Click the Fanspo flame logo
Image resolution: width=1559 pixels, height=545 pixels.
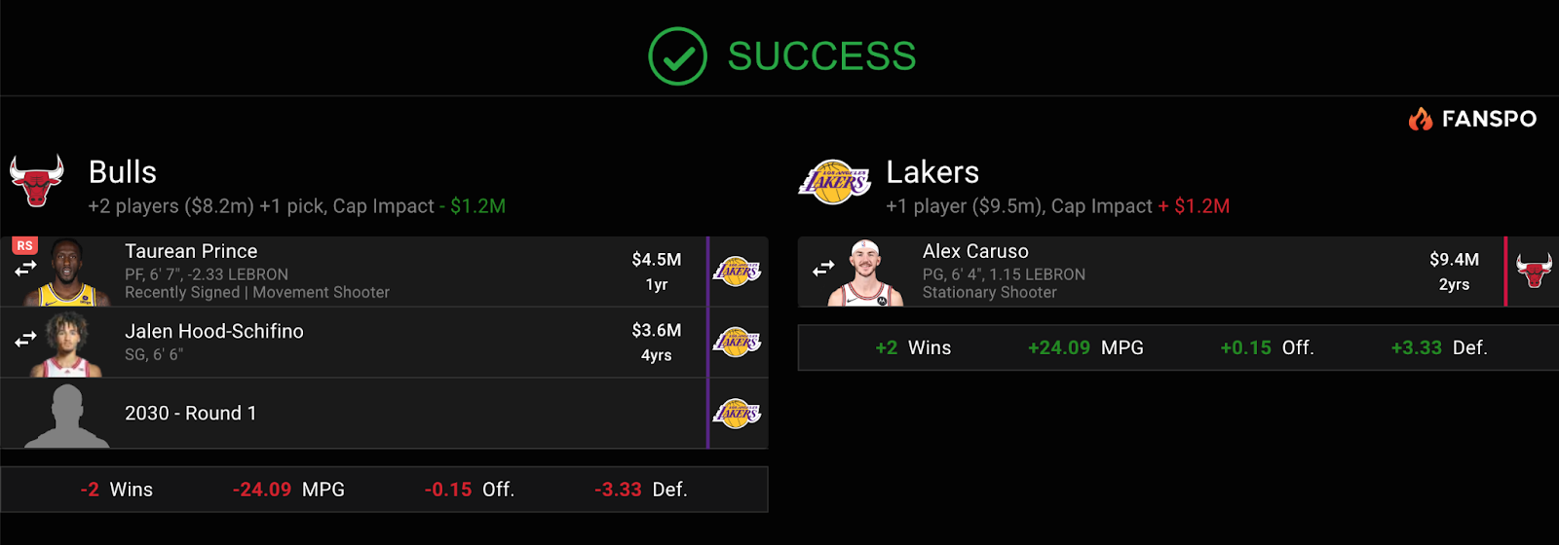tap(1421, 119)
